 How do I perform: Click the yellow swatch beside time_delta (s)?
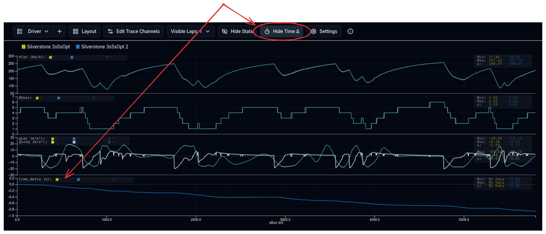[57, 180]
